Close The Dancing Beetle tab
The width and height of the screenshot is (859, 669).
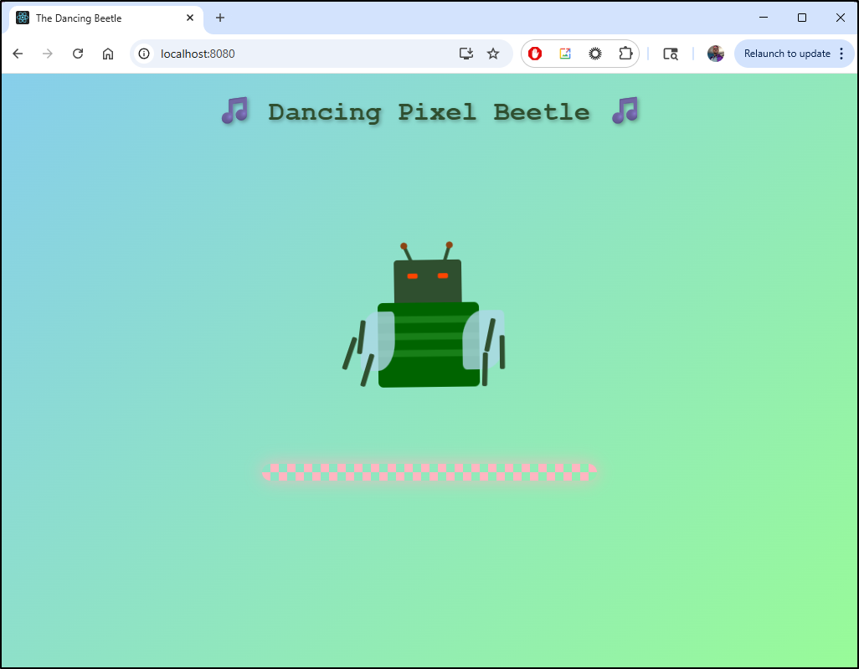(x=190, y=18)
